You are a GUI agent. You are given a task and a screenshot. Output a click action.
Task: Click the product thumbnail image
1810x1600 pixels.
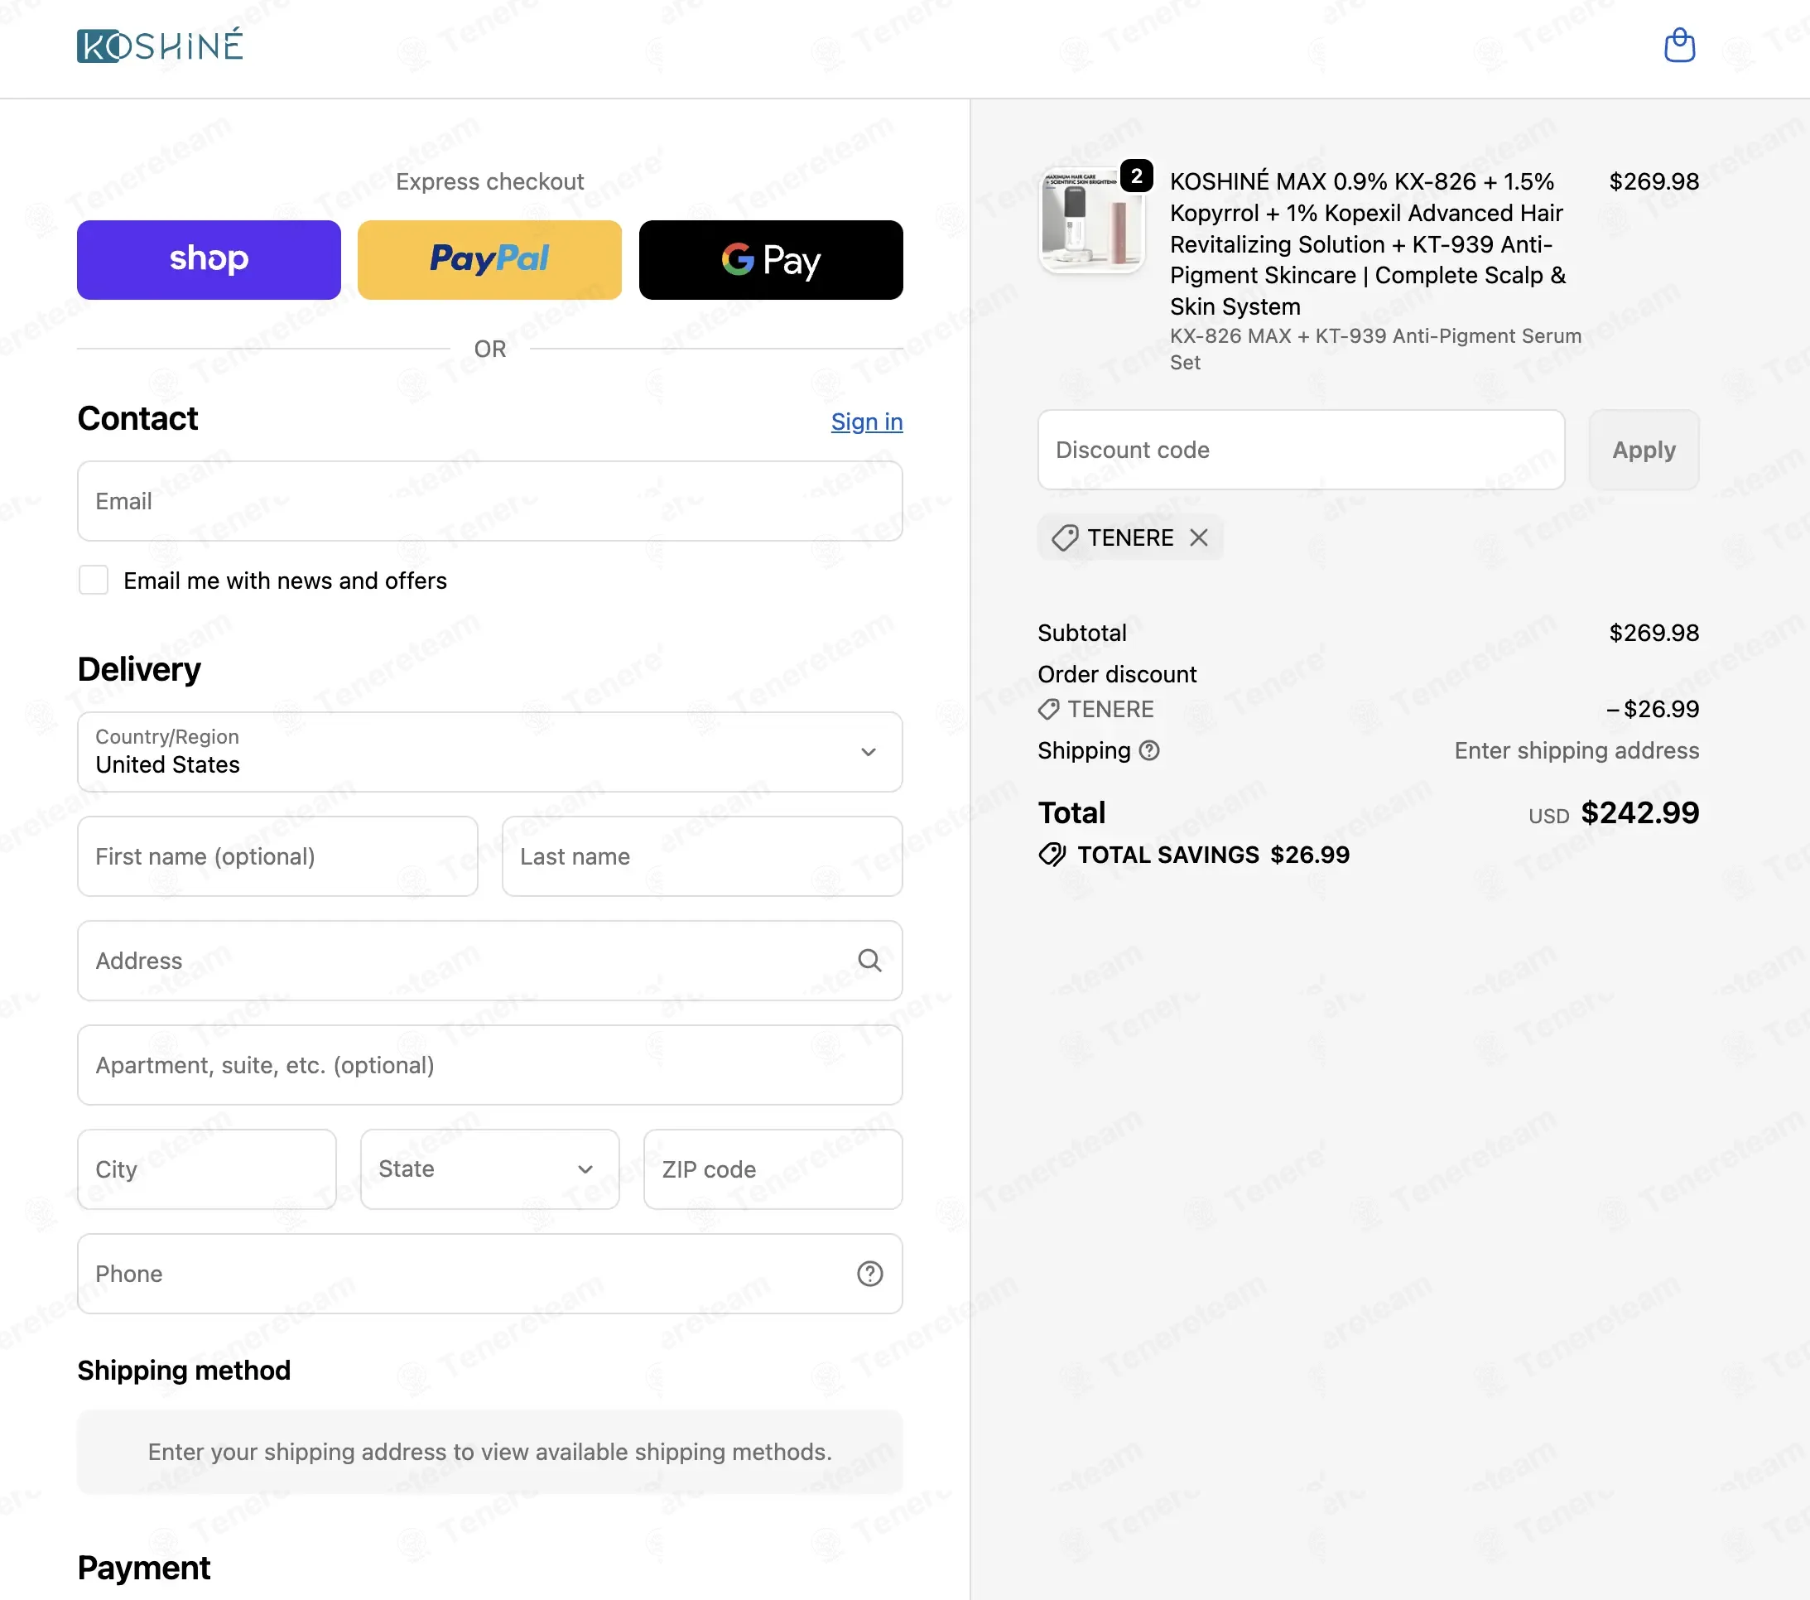point(1092,219)
